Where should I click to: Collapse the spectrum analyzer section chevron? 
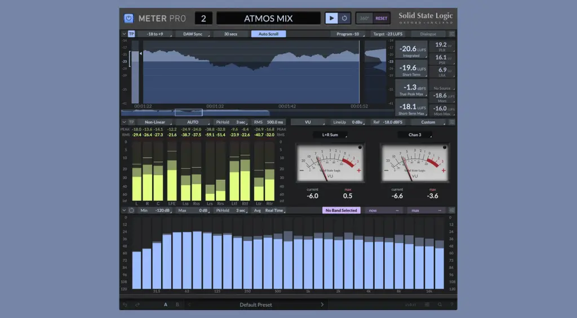124,210
